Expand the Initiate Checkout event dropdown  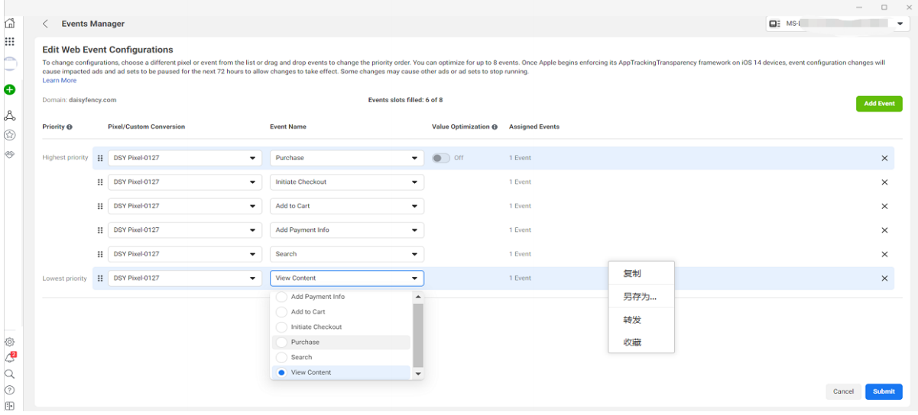click(346, 182)
